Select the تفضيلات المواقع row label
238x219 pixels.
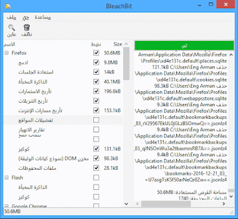(x=36, y=120)
